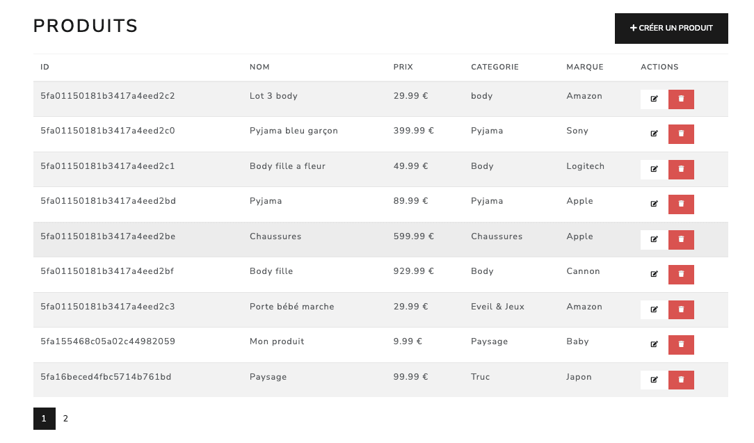Delete the 89.99 € Pyjama product
The height and width of the screenshot is (443, 754).
[681, 204]
